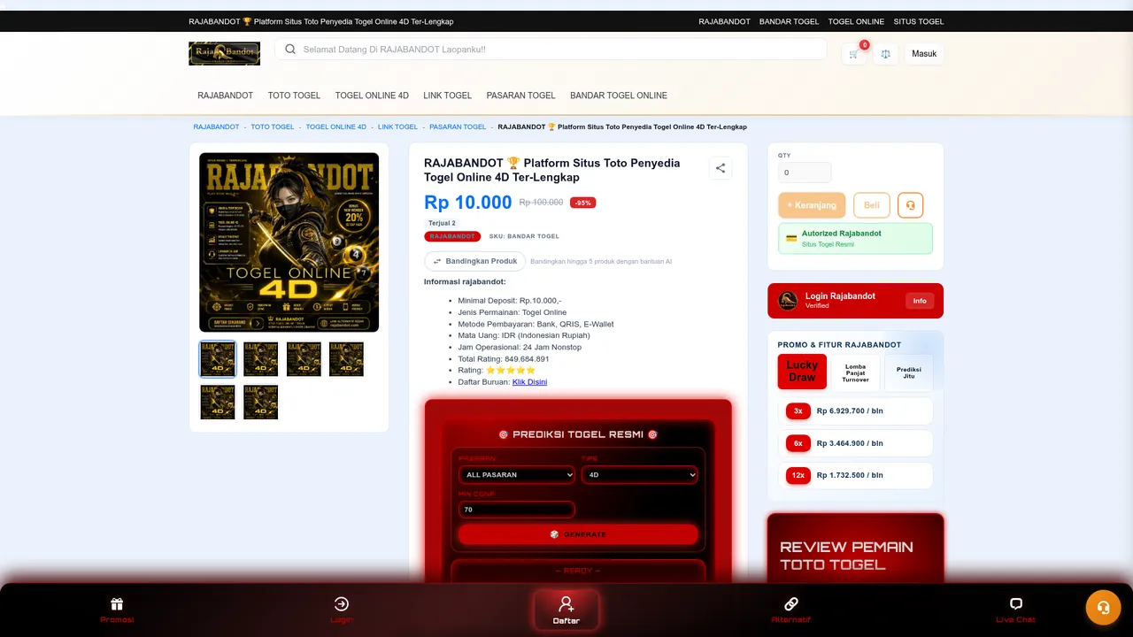
Task: Click the credit card icon in Autorized banner
Action: point(791,239)
